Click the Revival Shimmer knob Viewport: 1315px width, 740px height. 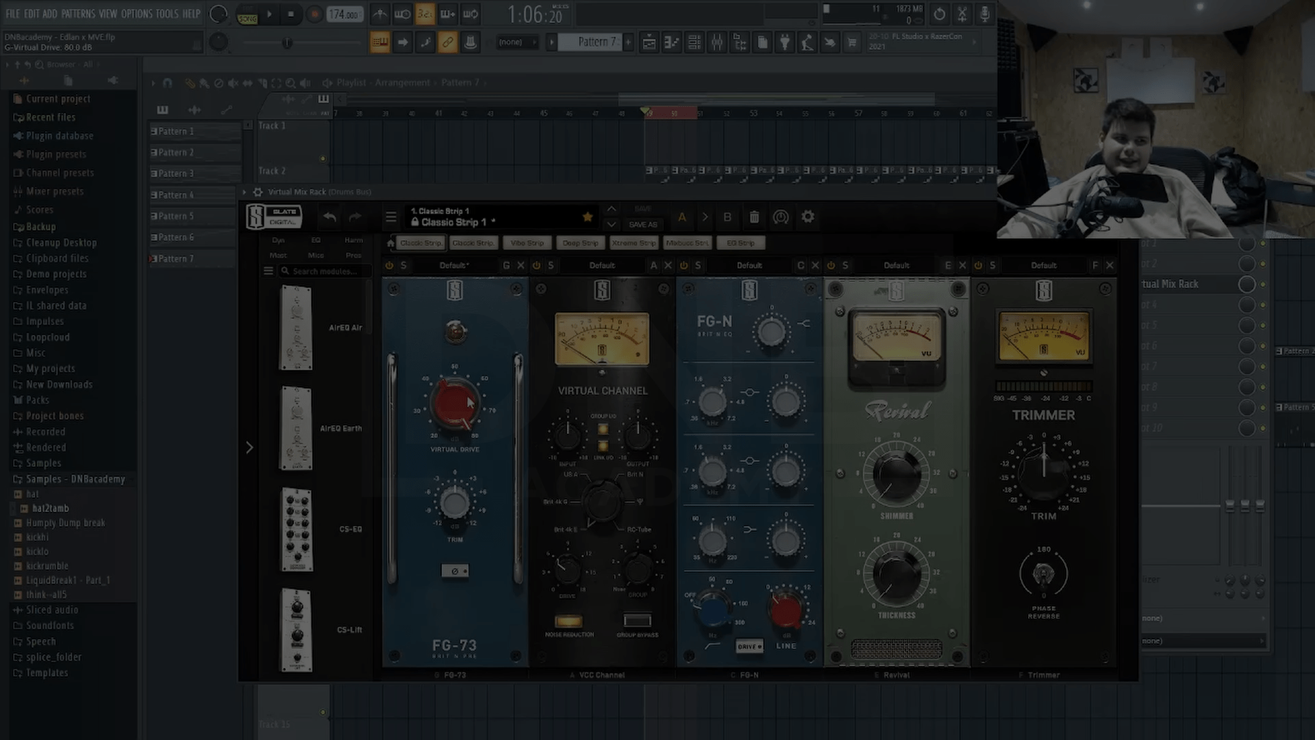point(896,474)
